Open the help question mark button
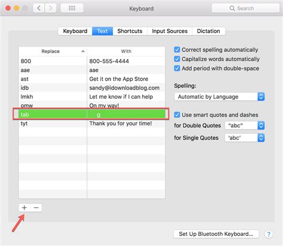 (x=269, y=234)
